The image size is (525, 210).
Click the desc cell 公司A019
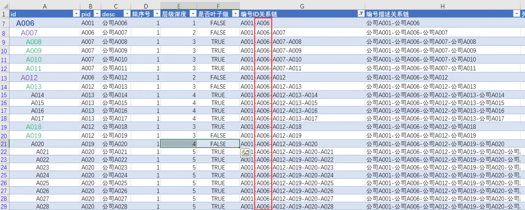115,136
